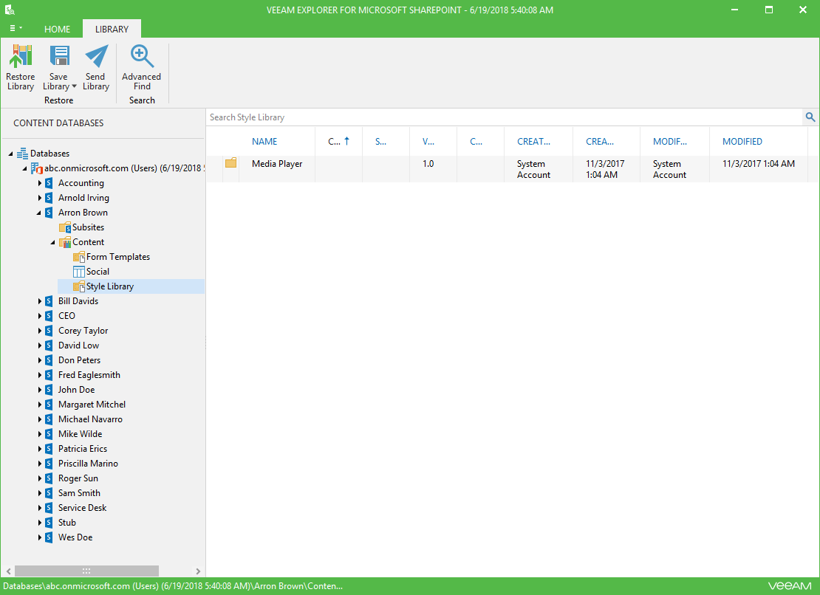Click the Send Library paper plane icon

[x=96, y=56]
